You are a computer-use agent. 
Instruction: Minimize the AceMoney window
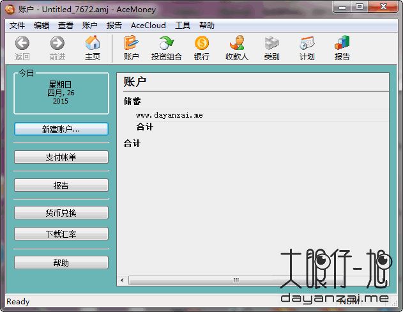[x=342, y=6]
